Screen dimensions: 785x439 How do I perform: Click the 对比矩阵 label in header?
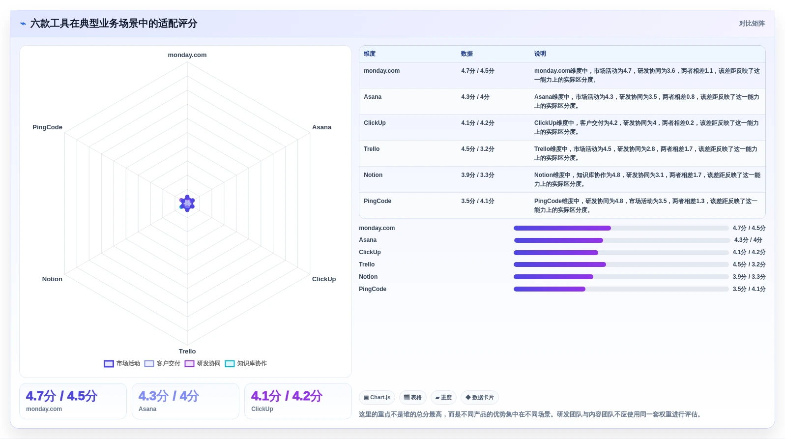click(x=752, y=24)
